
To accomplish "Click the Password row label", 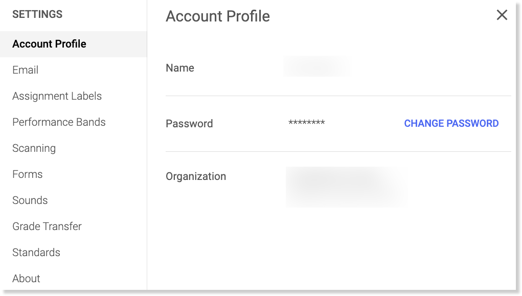I will click(x=189, y=124).
